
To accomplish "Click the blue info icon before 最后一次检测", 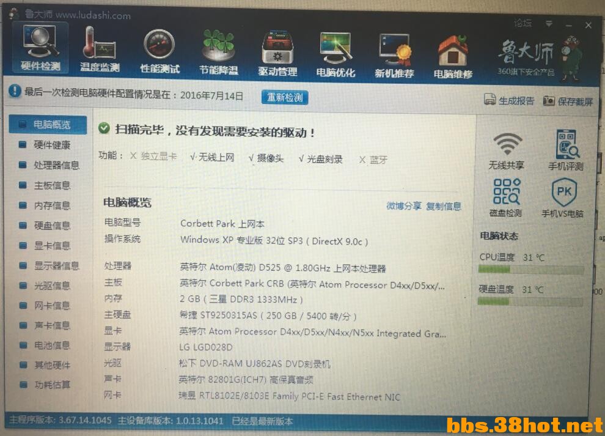I will pos(14,91).
